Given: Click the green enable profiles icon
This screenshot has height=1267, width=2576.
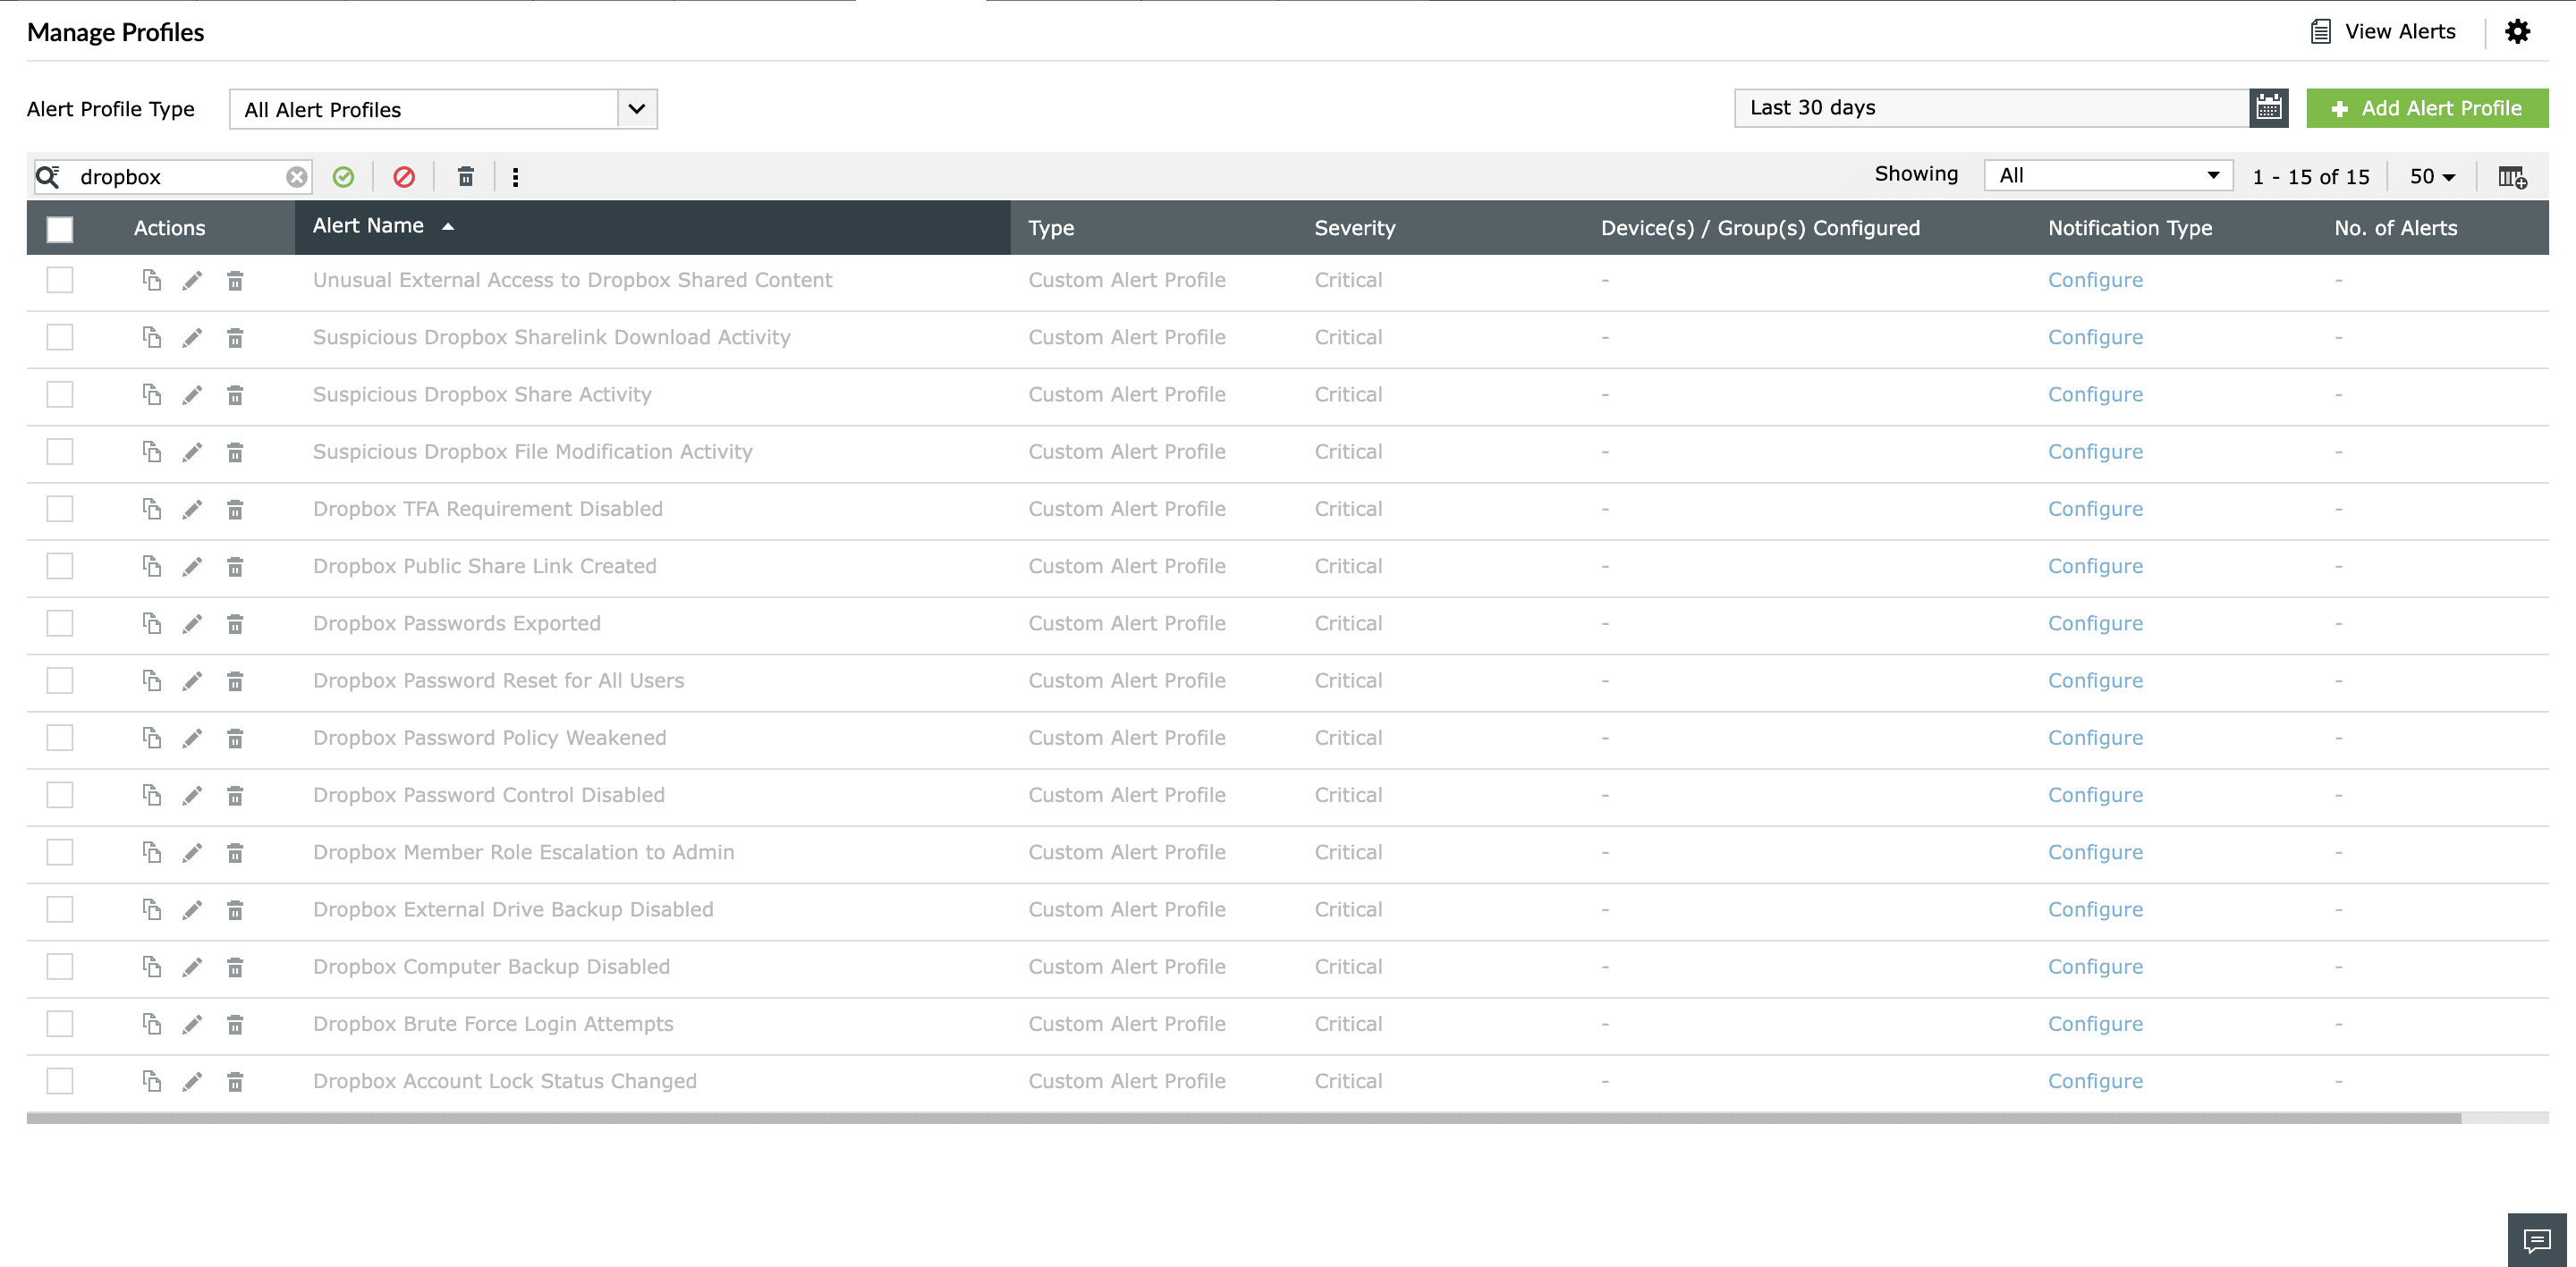Looking at the screenshot, I should pos(343,177).
